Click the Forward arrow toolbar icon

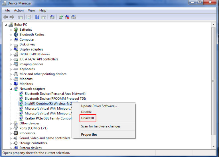pos(12,17)
